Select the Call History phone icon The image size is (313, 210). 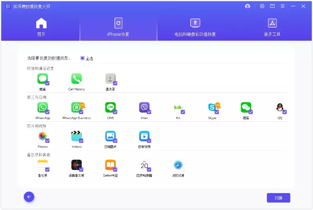(x=77, y=78)
